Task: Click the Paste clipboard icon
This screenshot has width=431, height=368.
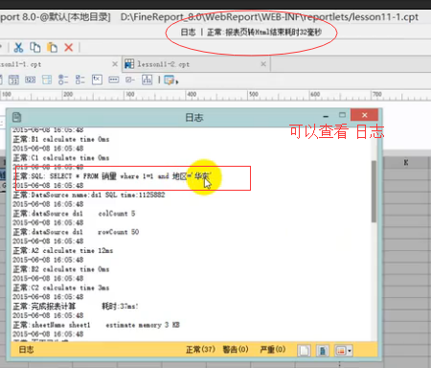Action: tap(52, 47)
